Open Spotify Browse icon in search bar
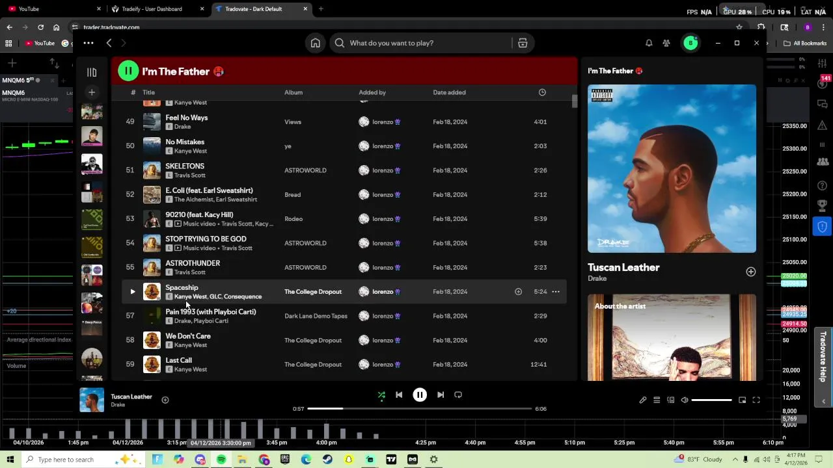This screenshot has width=833, height=468. pos(523,43)
